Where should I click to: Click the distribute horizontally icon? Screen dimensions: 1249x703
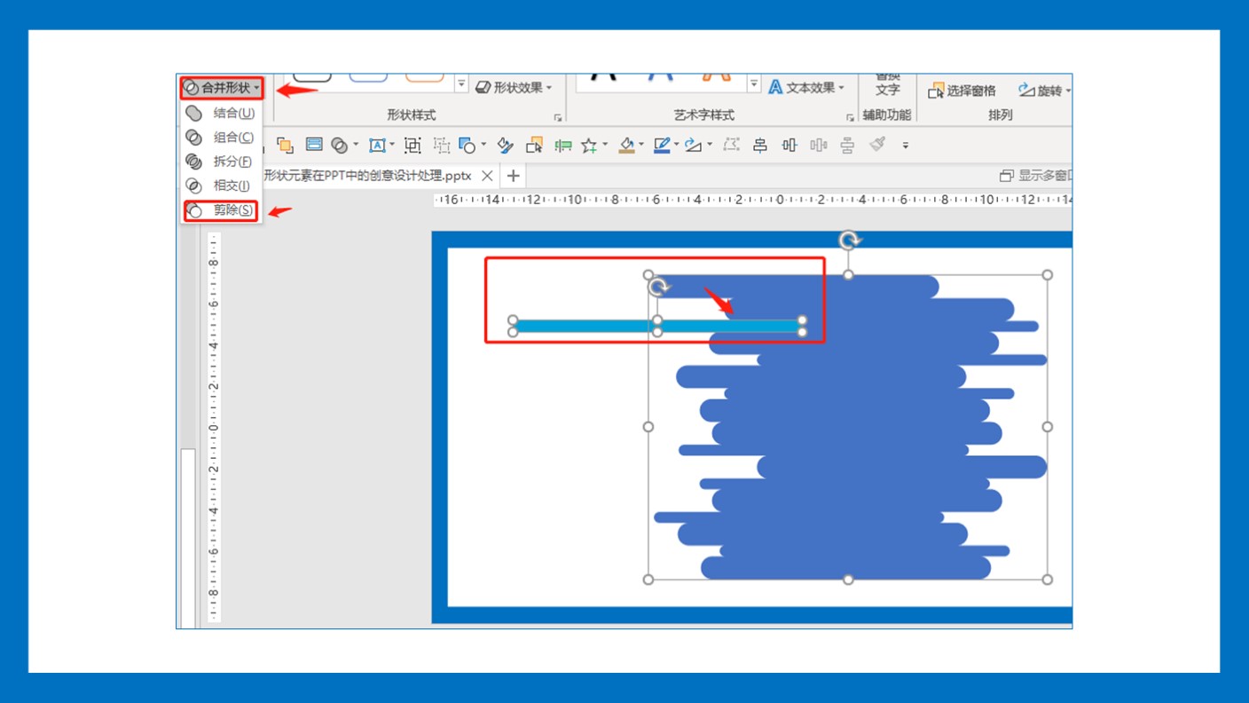click(x=819, y=145)
